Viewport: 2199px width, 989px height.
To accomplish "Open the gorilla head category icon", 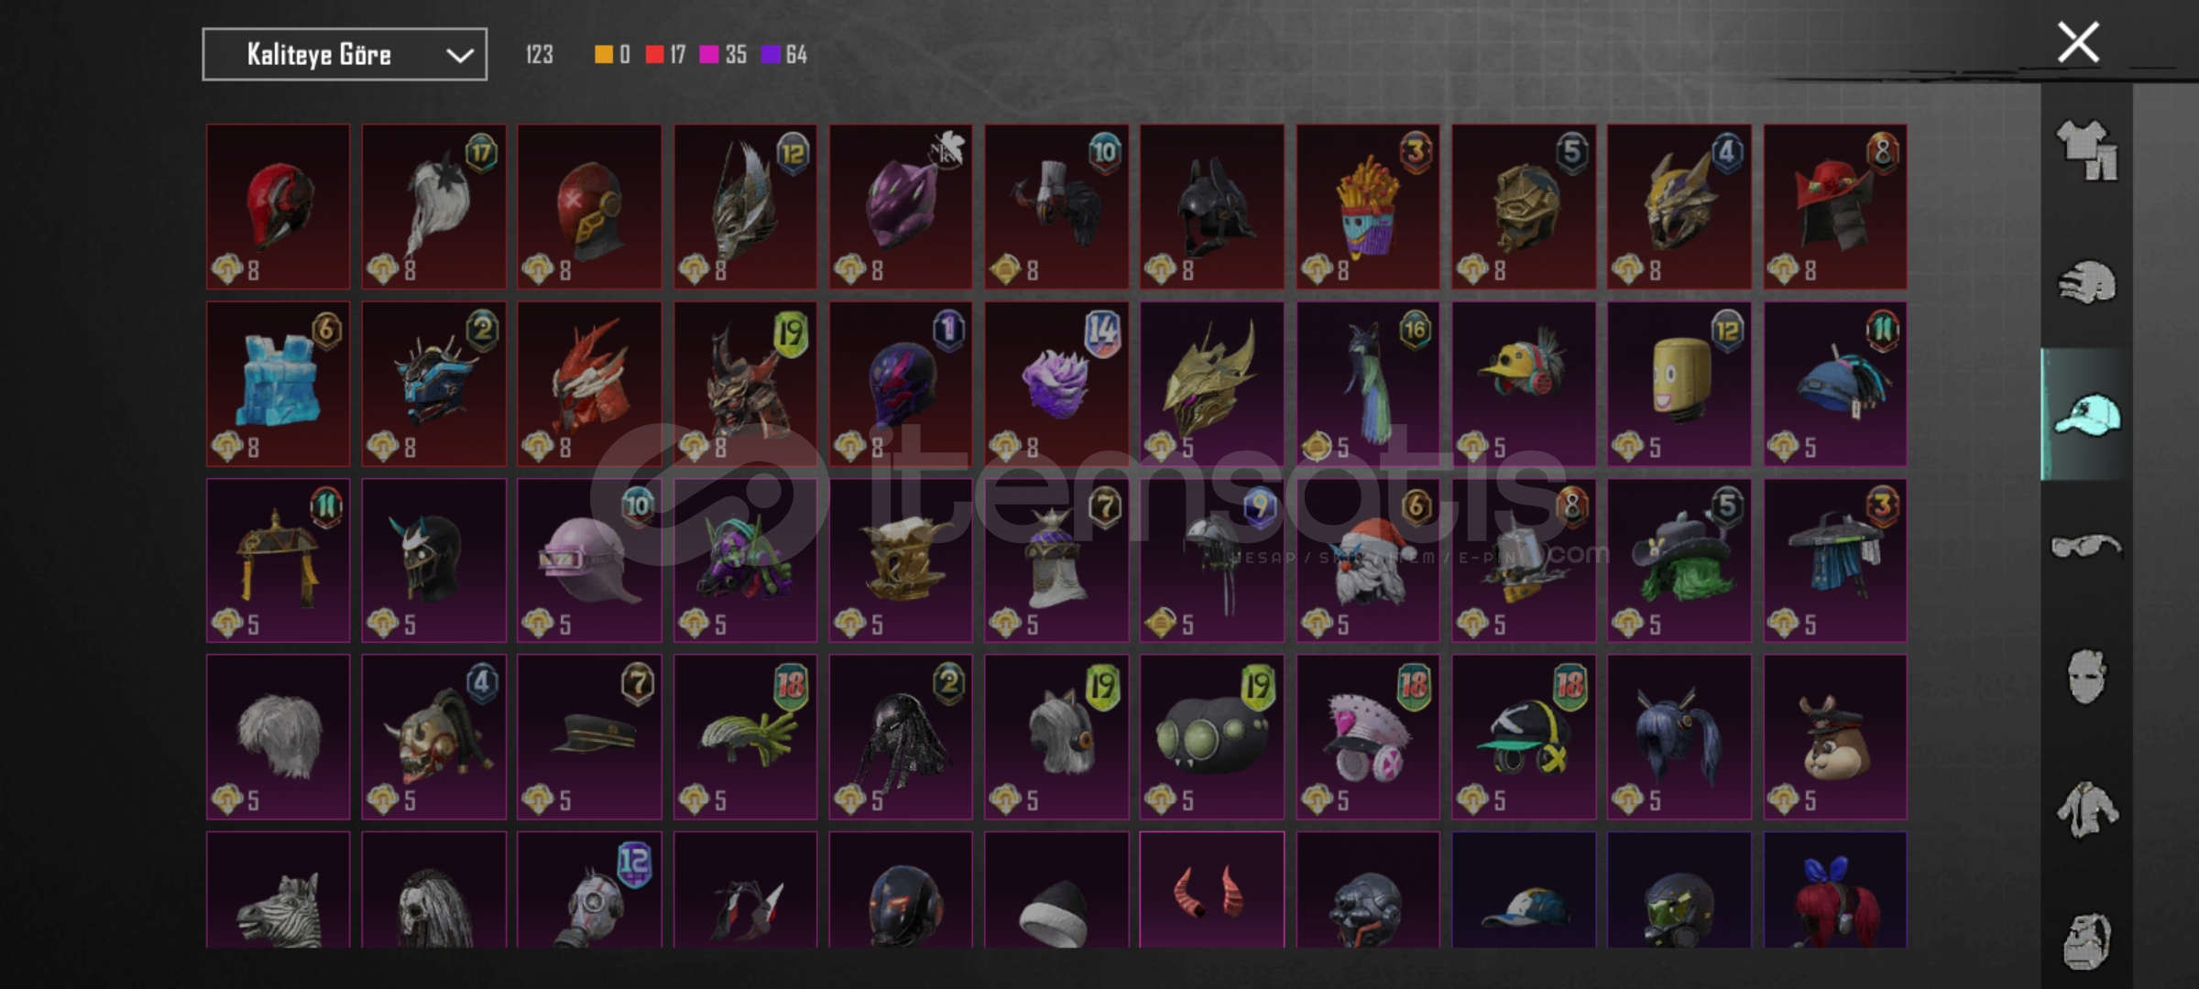I will [x=2086, y=940].
